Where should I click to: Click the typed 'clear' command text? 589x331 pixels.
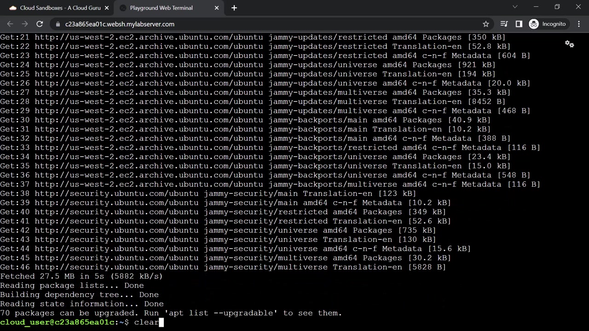(146, 322)
